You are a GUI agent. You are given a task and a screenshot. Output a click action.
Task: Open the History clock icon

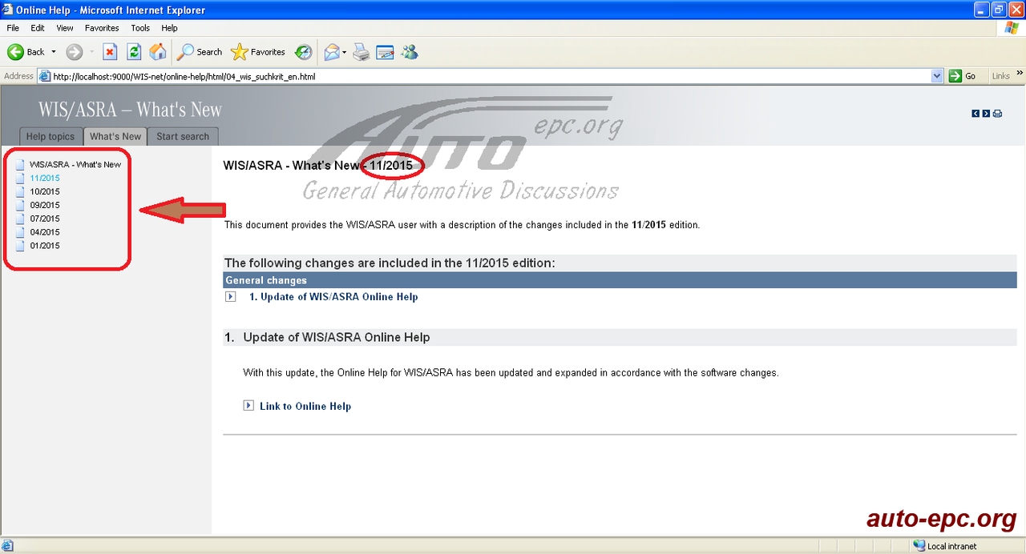point(303,52)
